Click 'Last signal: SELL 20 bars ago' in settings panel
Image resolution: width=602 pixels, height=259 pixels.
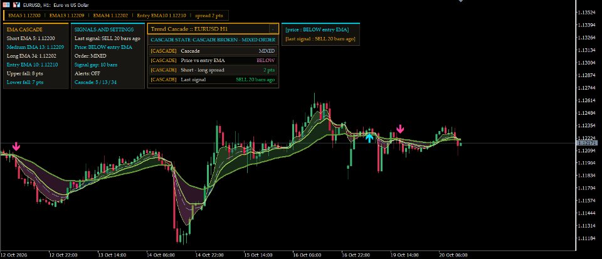click(107, 38)
